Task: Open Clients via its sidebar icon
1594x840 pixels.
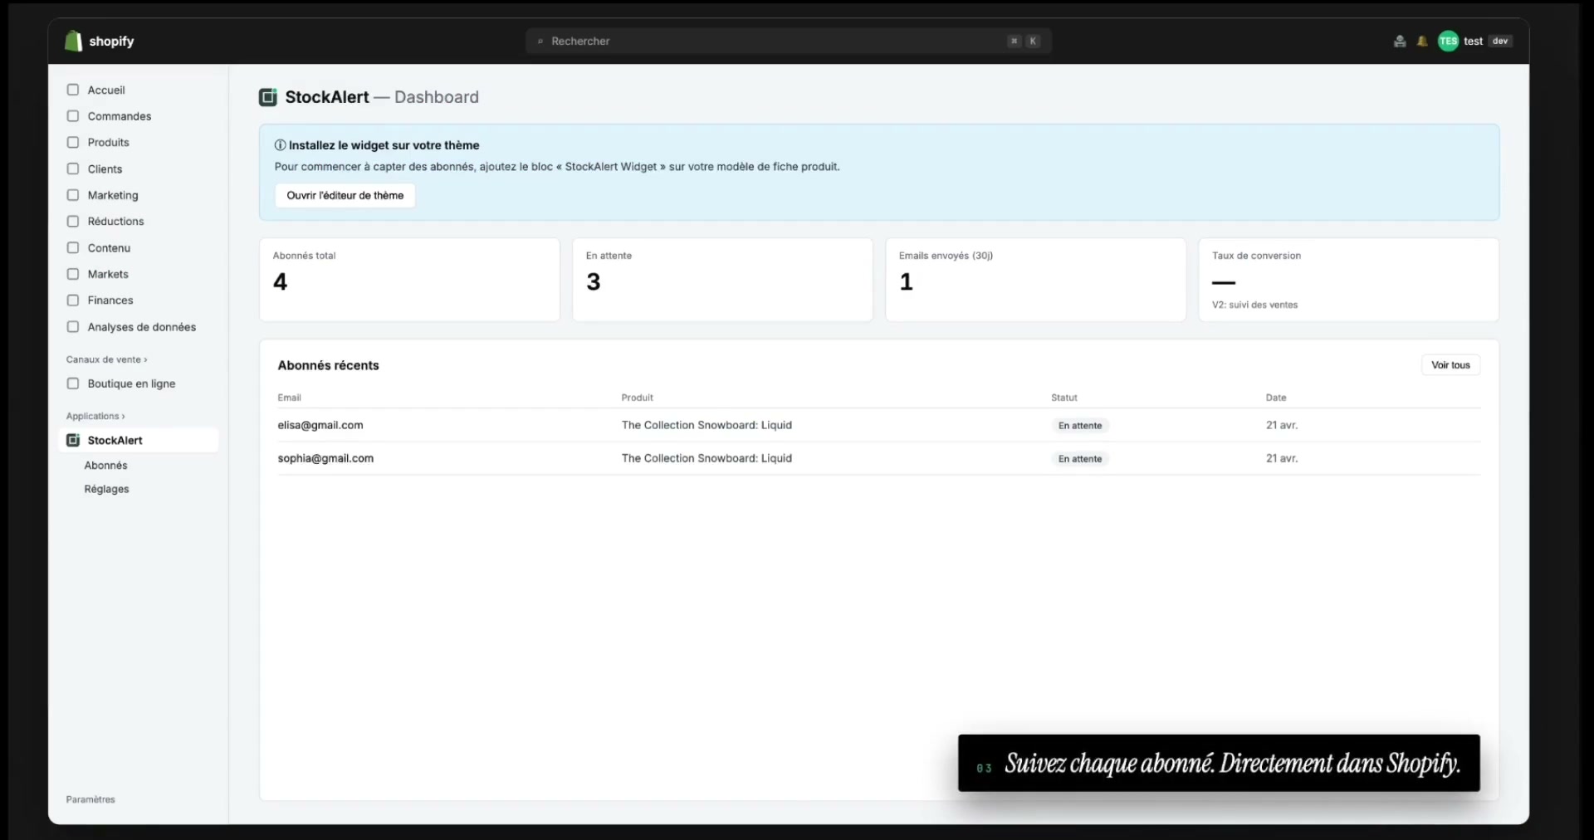Action: (x=73, y=168)
